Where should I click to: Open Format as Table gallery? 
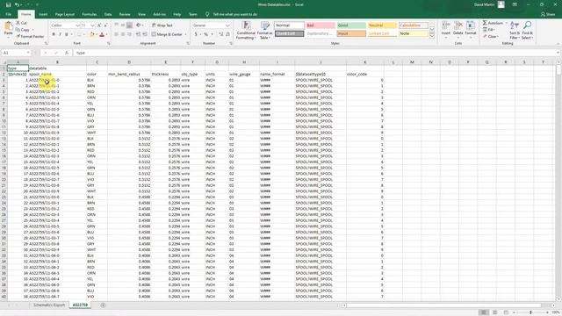point(265,30)
